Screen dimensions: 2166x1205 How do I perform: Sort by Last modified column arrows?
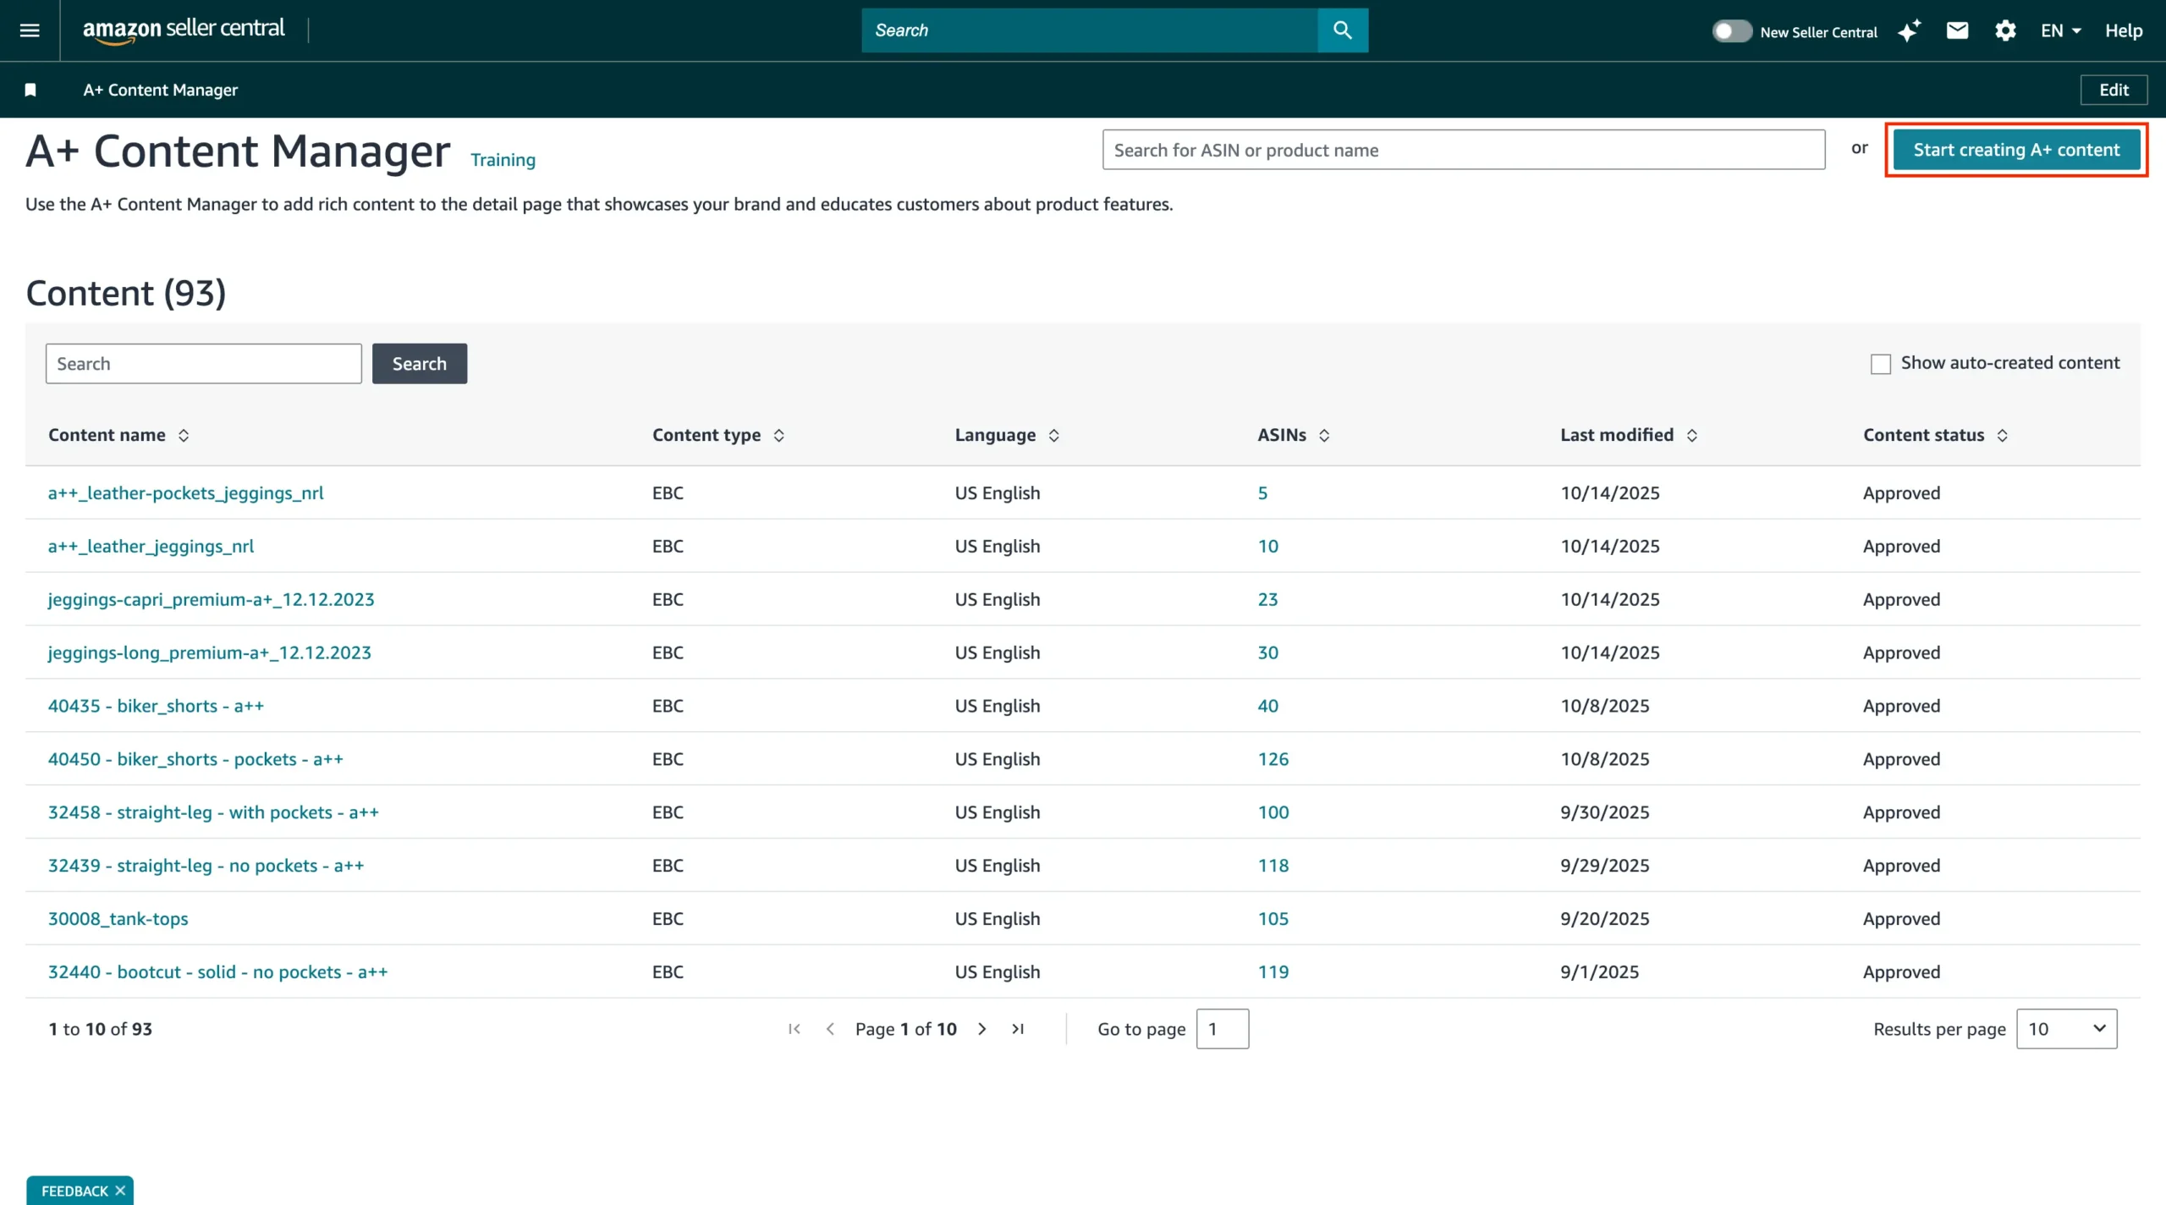coord(1691,435)
